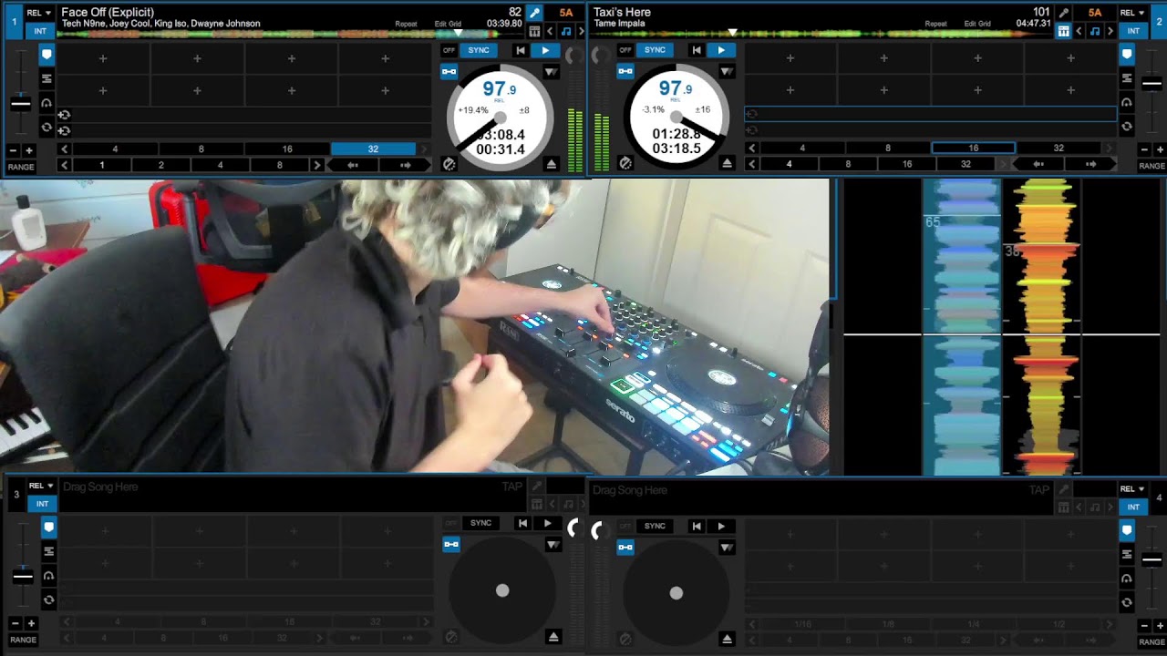Select 16-beat auto loop on deck 1
This screenshot has width=1167, height=656.
(x=287, y=149)
